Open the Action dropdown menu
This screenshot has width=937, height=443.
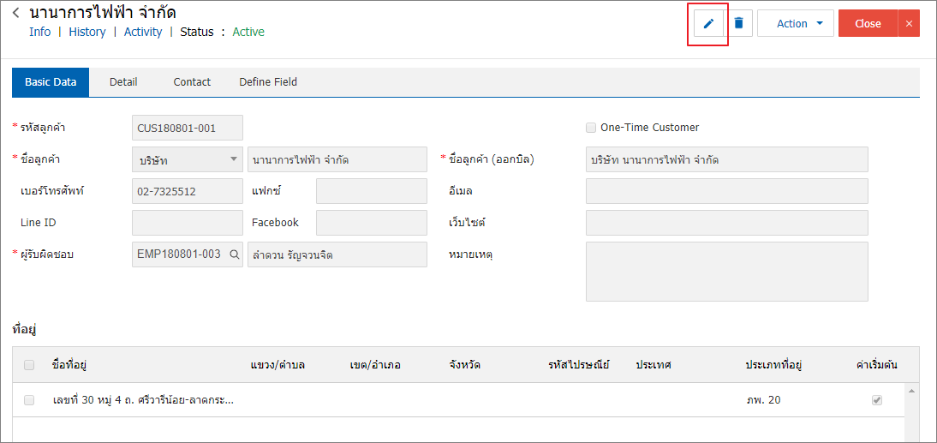(x=796, y=23)
